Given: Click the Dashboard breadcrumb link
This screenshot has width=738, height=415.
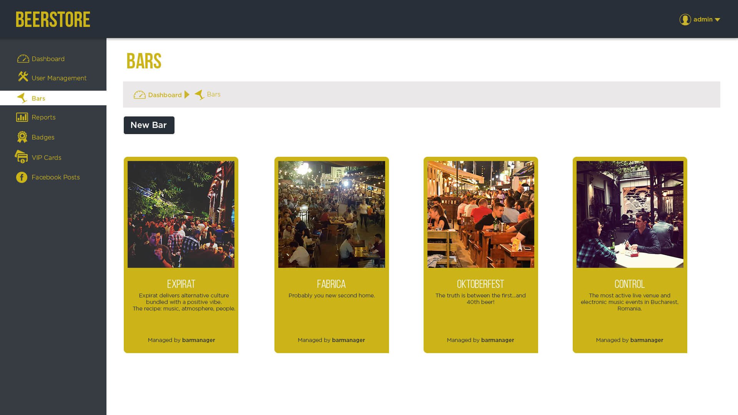Looking at the screenshot, I should pos(165,95).
